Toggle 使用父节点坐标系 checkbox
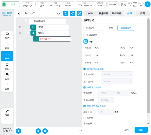This screenshot has height=135, width=151. (x=85, y=69)
